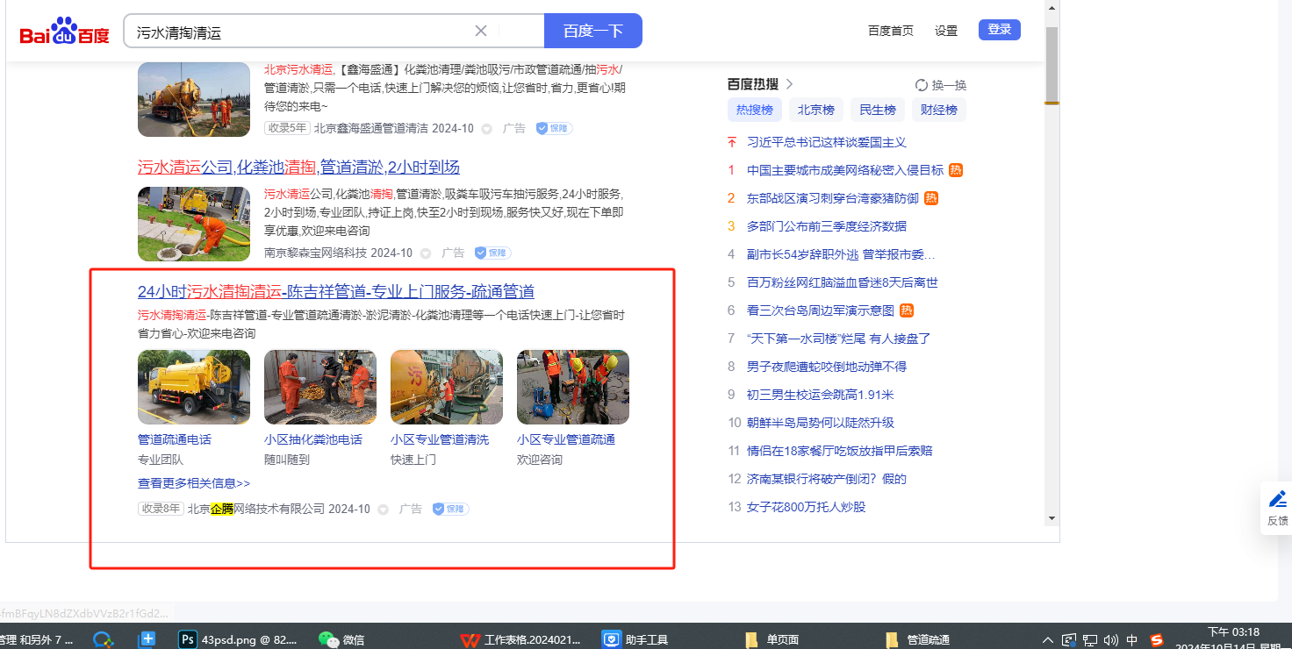
Task: Clear the search box with the X icon
Action: [x=481, y=32]
